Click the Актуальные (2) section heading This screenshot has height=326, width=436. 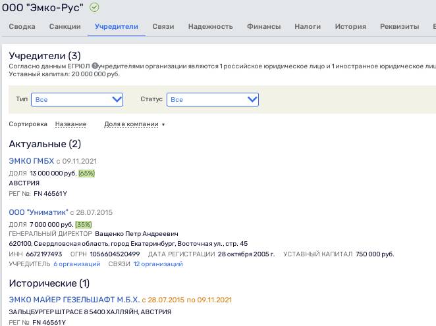45,144
